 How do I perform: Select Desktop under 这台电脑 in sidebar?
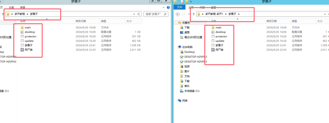pos(190,52)
